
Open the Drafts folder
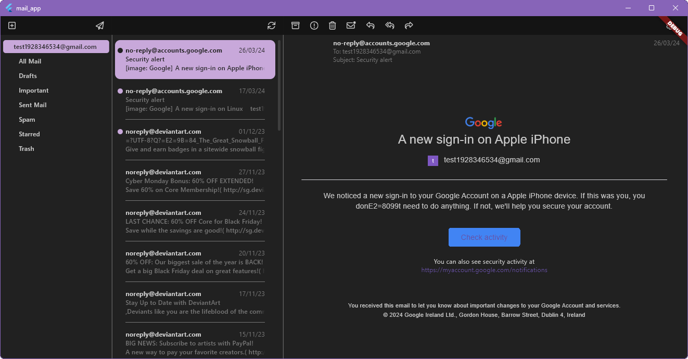coord(28,76)
